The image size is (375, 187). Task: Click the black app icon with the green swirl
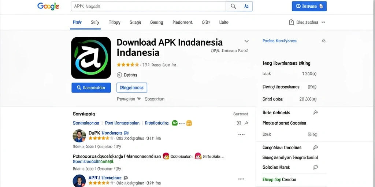point(91,58)
